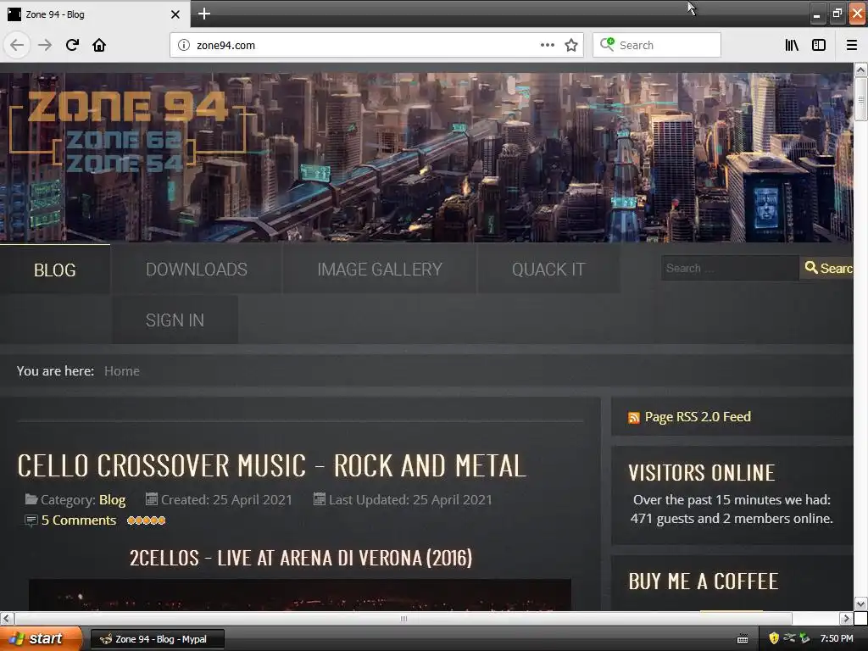Click the security shield tray icon
The image size is (868, 651).
coord(774,638)
